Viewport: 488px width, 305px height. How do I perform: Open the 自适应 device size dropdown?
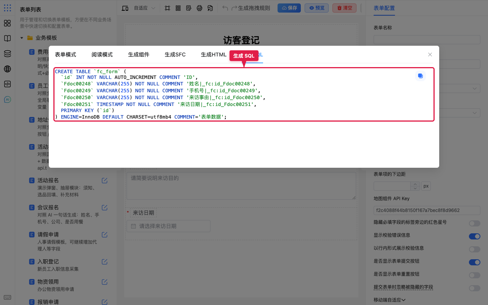pyautogui.click(x=144, y=8)
